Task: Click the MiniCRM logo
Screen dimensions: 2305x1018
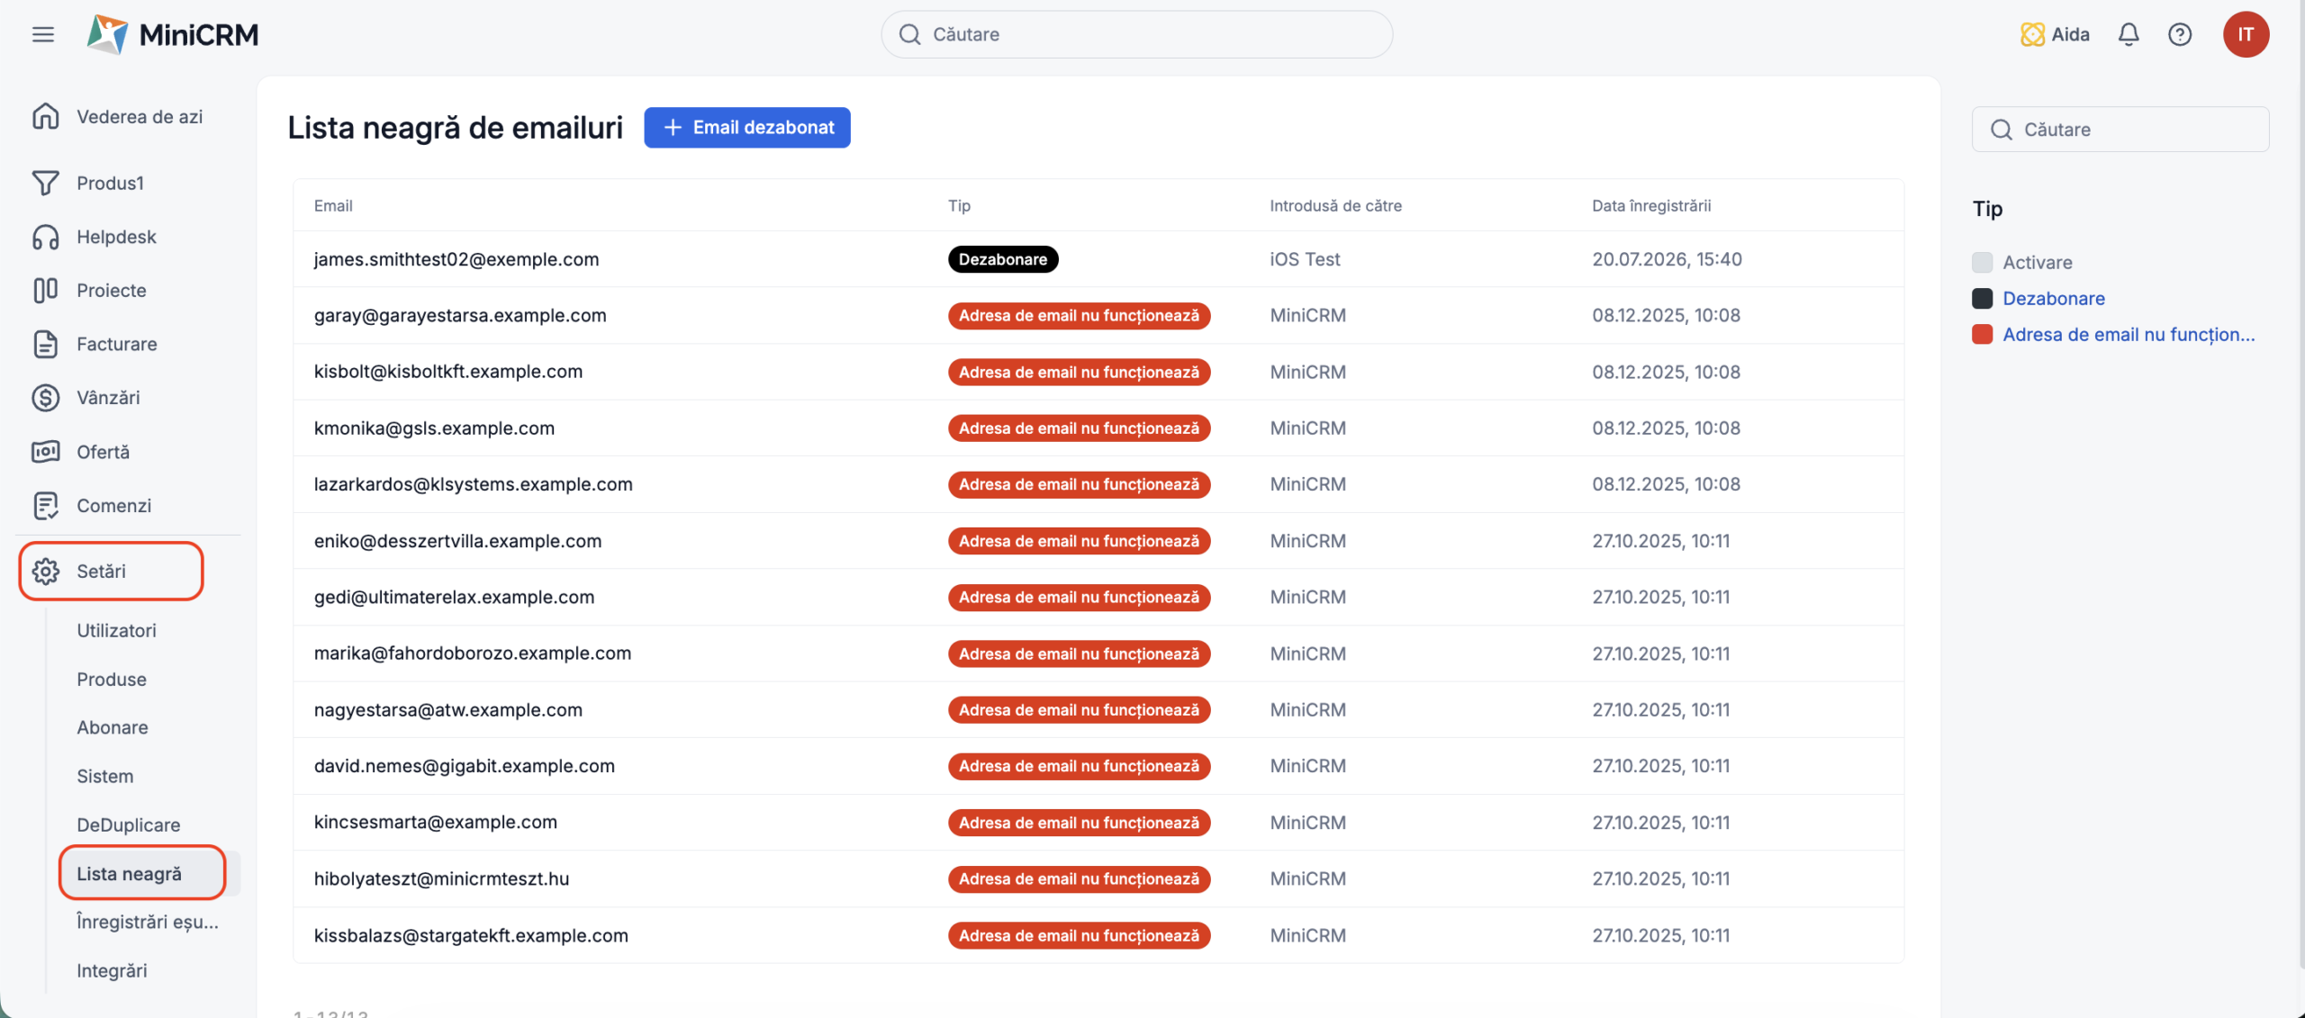Action: [172, 34]
